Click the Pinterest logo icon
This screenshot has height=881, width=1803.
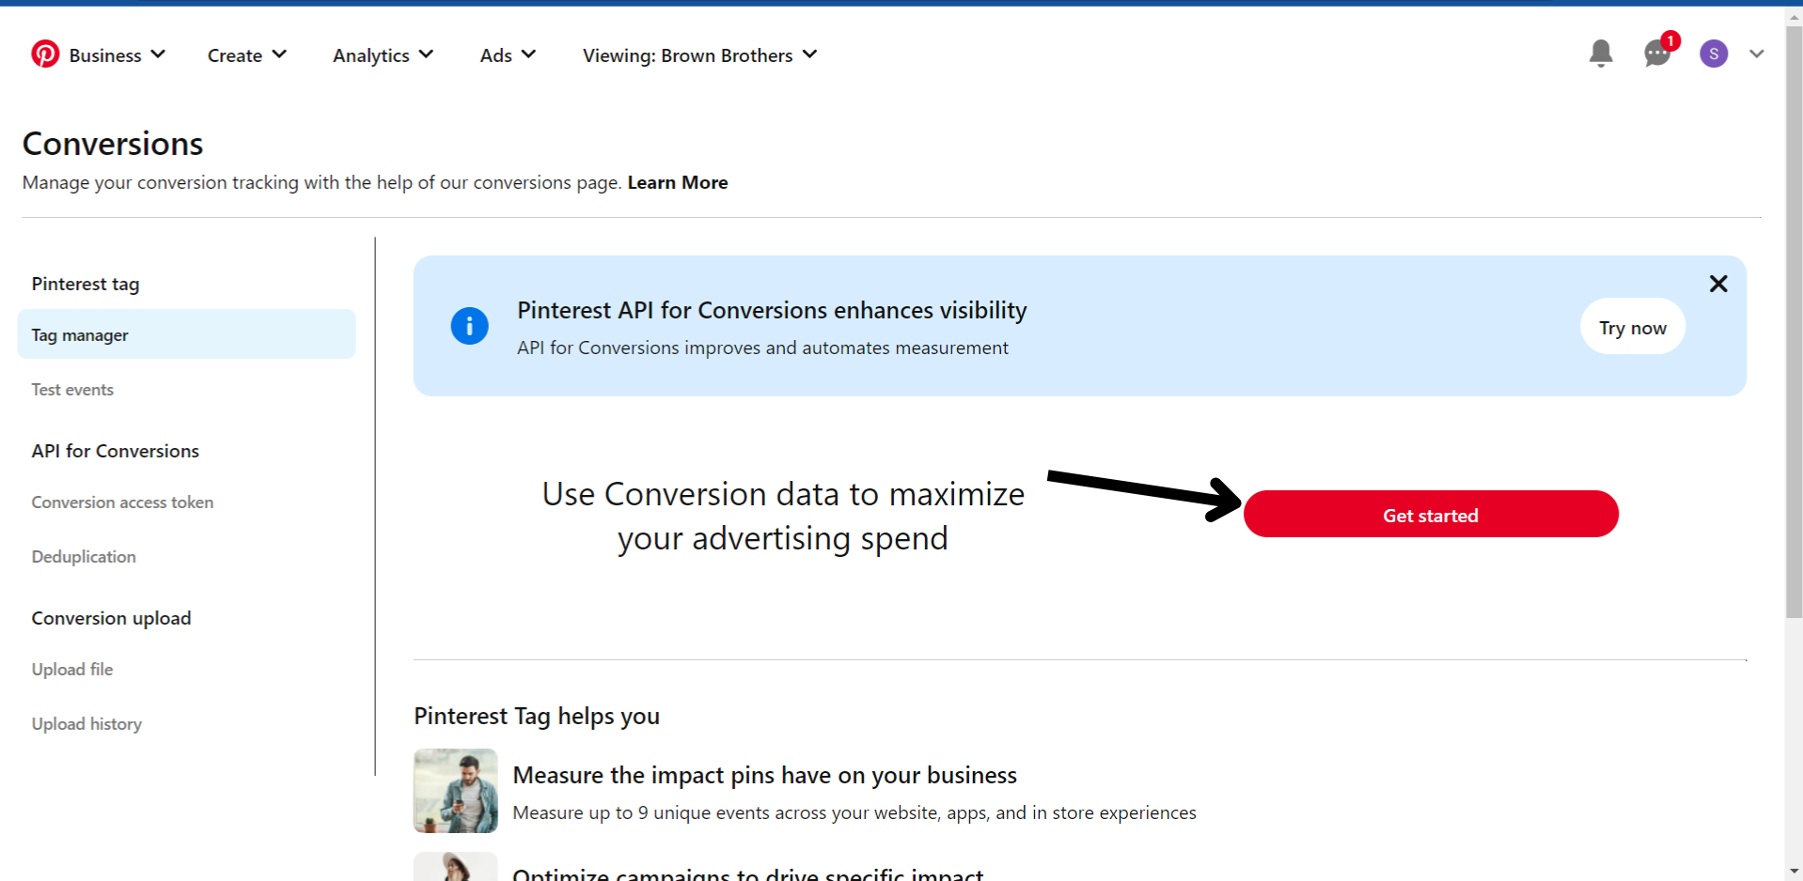[45, 54]
